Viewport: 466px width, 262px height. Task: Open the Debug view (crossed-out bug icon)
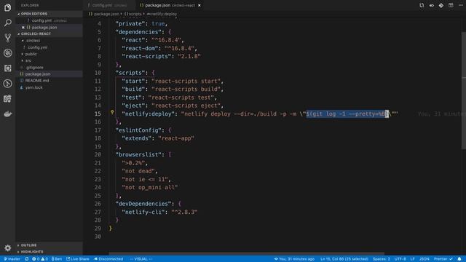[8, 53]
